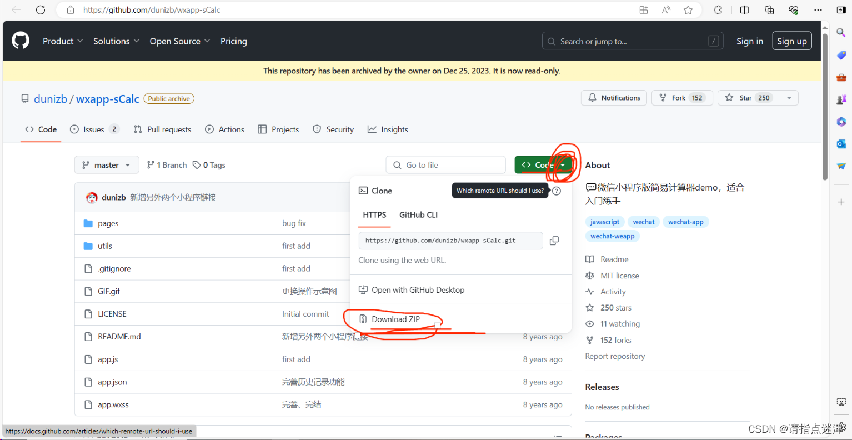Switch to Pull requests tab
This screenshot has height=440, width=852.
pos(162,129)
